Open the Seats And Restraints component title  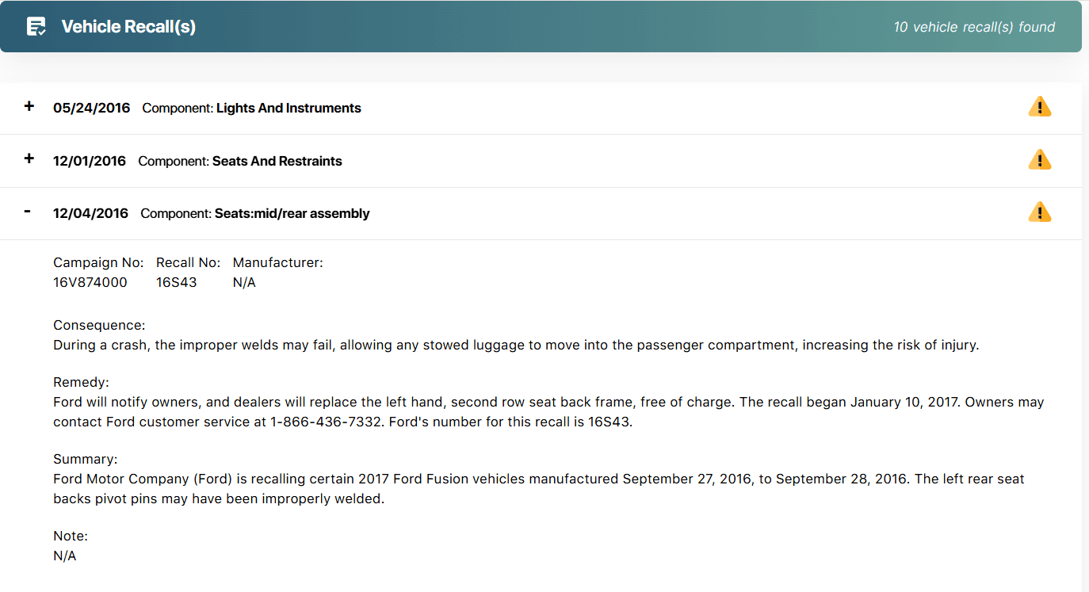pos(277,161)
